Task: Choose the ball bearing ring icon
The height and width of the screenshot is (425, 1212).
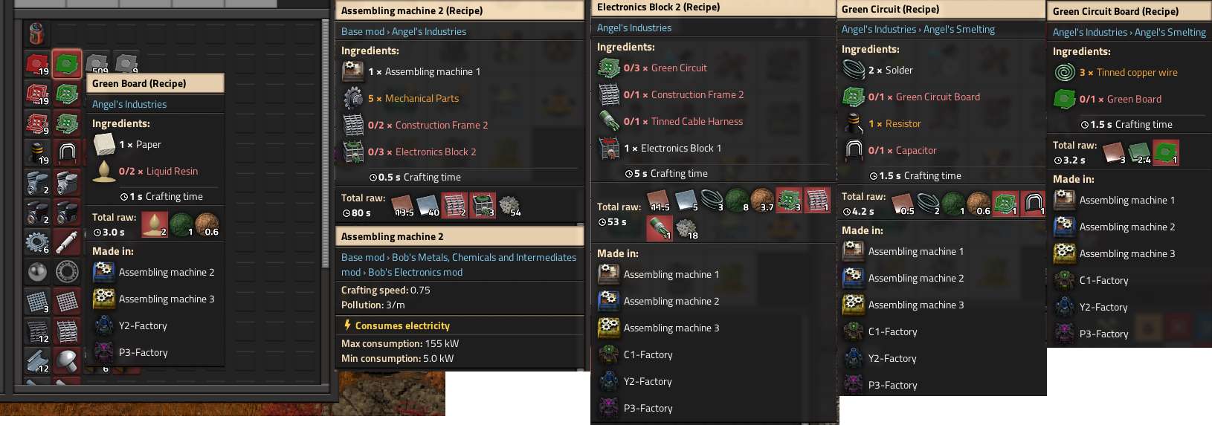Action: coord(67,272)
